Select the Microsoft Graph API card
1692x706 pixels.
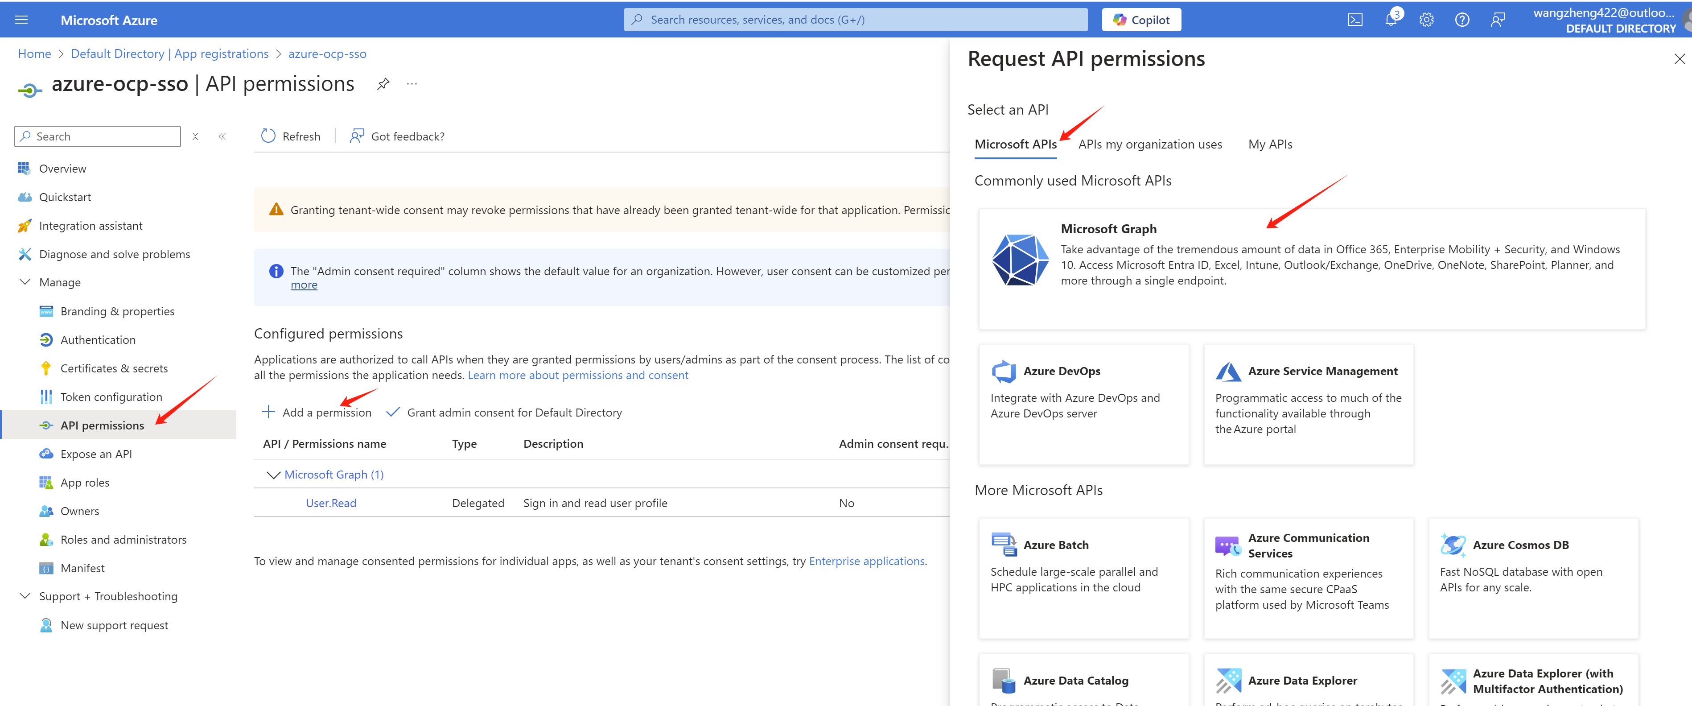point(1311,268)
